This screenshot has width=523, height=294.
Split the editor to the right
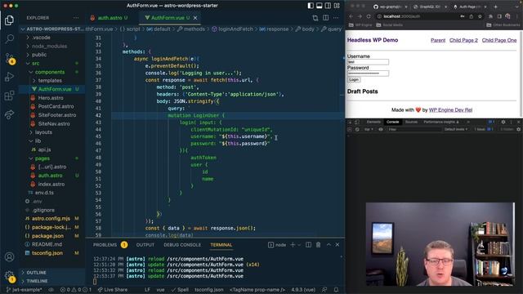point(326,18)
